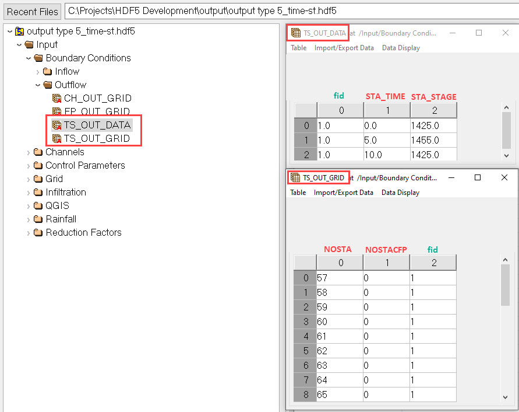Expand the Control Parameters group
This screenshot has height=412, width=519.
(x=29, y=165)
